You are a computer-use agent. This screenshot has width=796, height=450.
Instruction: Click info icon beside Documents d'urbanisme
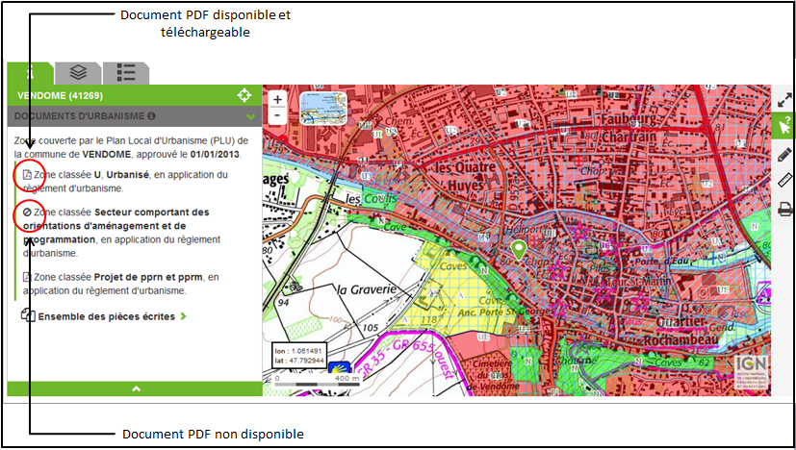point(151,116)
